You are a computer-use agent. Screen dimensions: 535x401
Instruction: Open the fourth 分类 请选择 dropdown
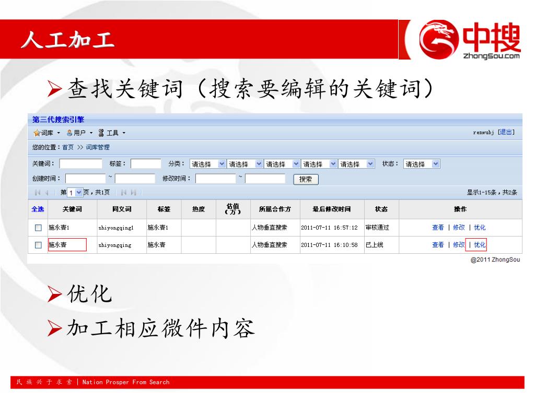pyautogui.click(x=319, y=164)
